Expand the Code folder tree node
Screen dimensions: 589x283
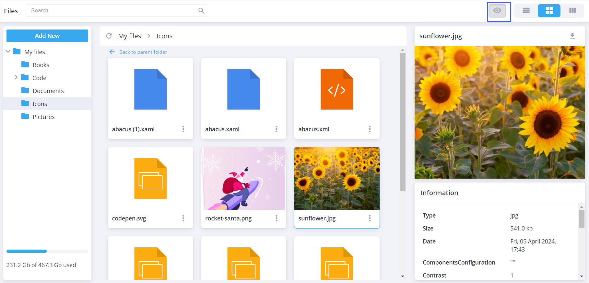pos(16,77)
